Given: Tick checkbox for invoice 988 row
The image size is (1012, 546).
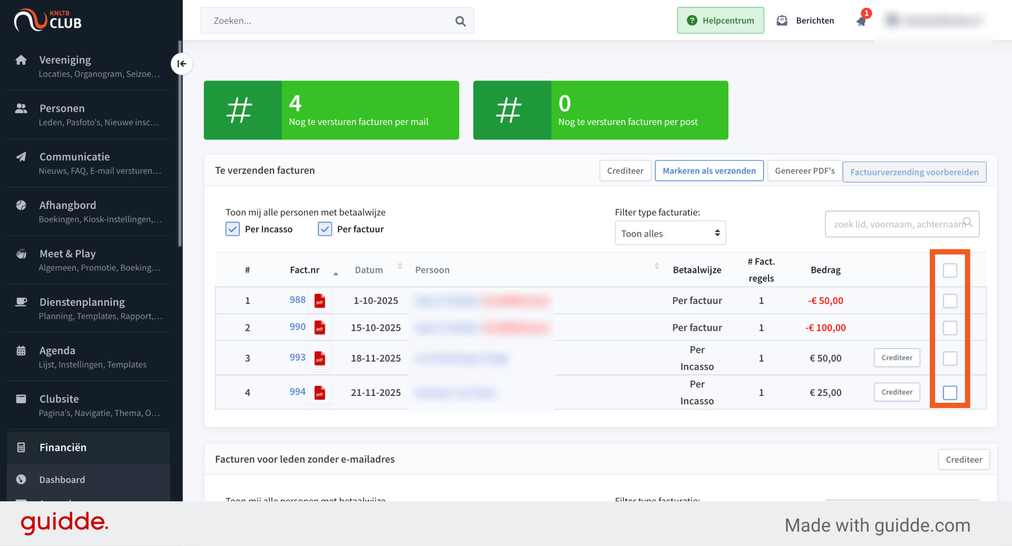Looking at the screenshot, I should point(950,301).
